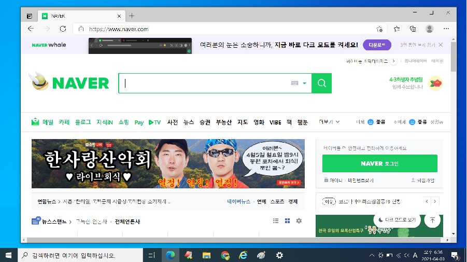Show previous issue with left chevron
This screenshot has height=262, width=467.
[x=427, y=201]
